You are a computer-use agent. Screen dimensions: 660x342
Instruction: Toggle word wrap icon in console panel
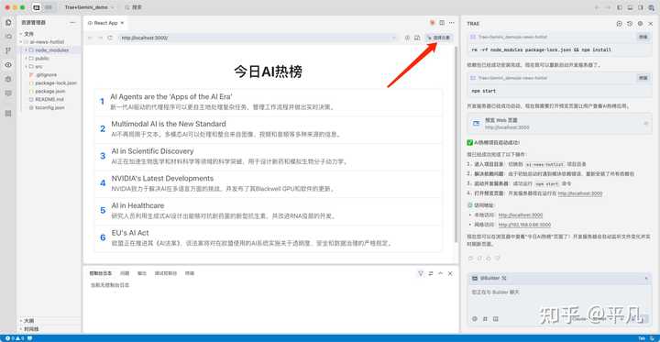(431, 273)
